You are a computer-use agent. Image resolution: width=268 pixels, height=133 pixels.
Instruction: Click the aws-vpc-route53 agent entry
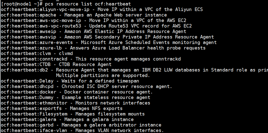[x=96, y=26]
